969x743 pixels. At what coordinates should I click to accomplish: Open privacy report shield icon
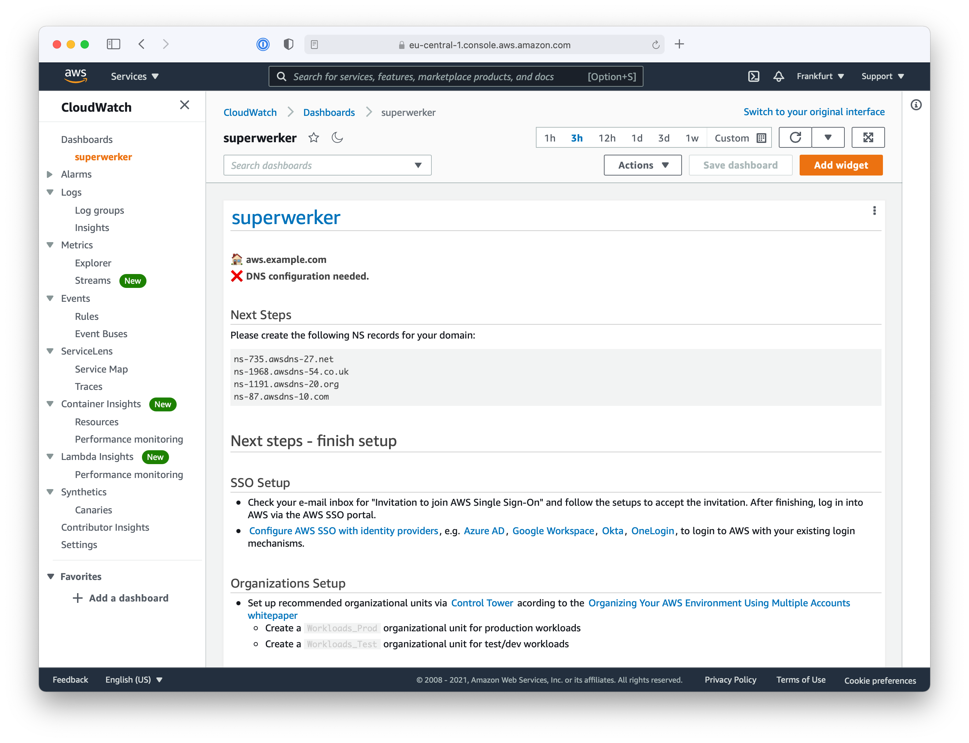pos(288,44)
